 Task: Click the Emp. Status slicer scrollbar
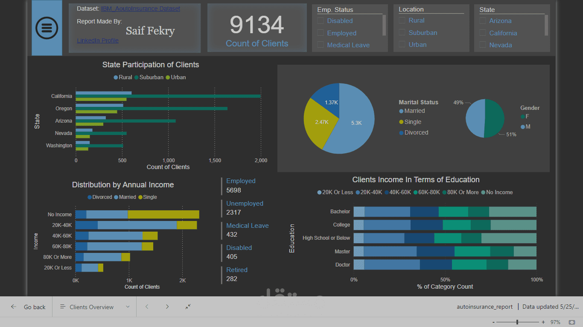pos(384,26)
